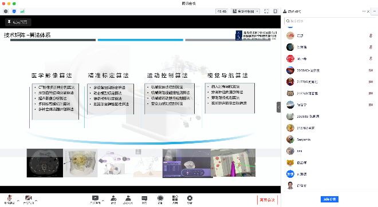Open the invite participants icon
This screenshot has height=207, width=378.
(x=113, y=200)
